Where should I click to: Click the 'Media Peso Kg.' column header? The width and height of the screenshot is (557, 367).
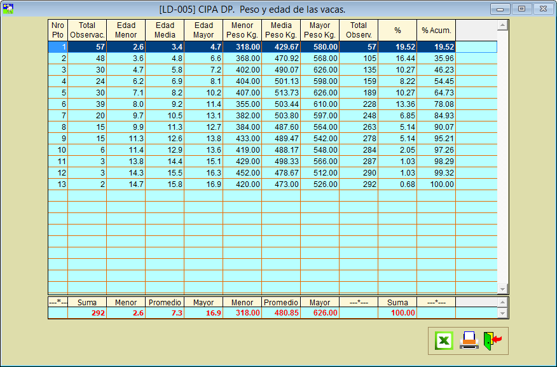281,30
